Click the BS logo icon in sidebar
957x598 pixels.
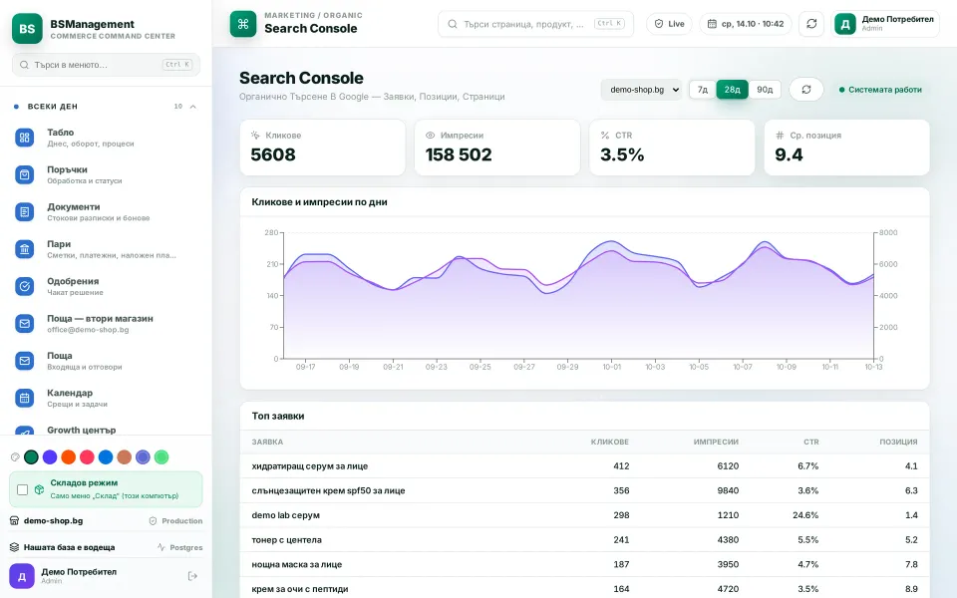coord(27,29)
